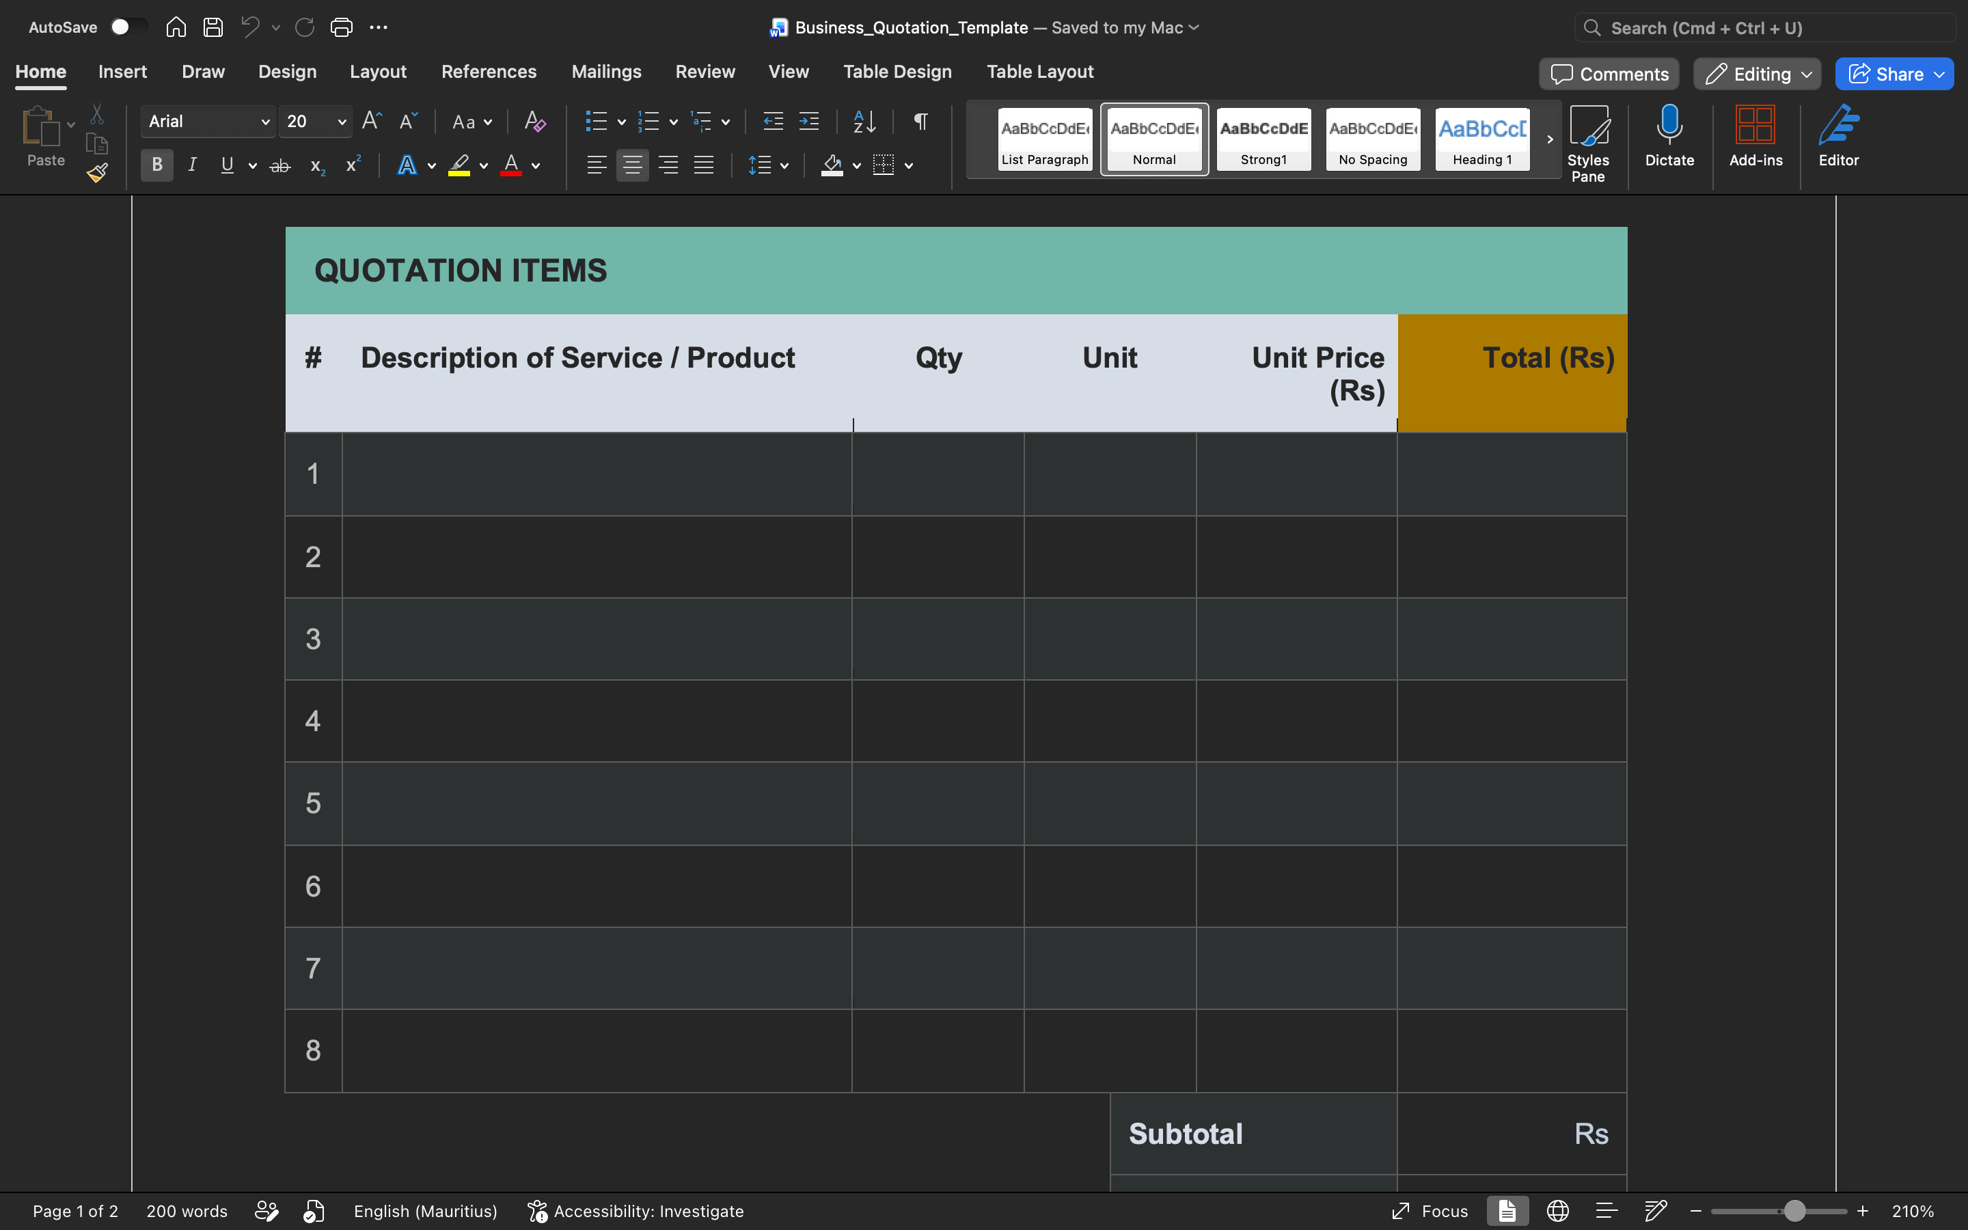Apply subscript formatting
Screen dimensions: 1968x1230
(317, 165)
